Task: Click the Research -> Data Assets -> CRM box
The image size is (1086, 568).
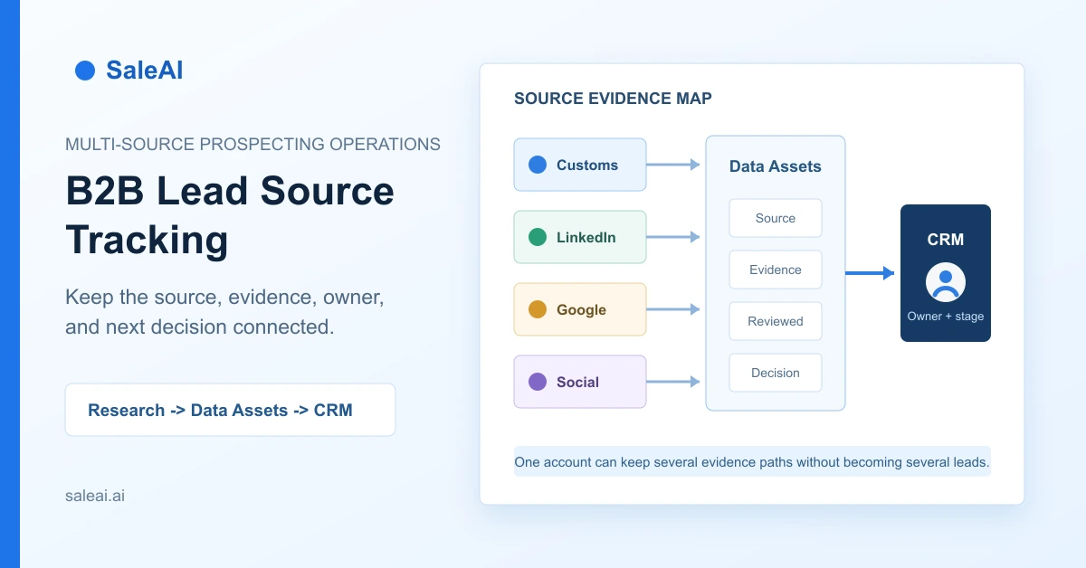Action: tap(230, 410)
